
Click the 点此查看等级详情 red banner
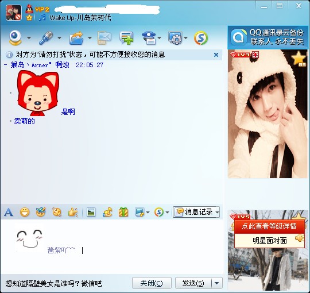269,226
